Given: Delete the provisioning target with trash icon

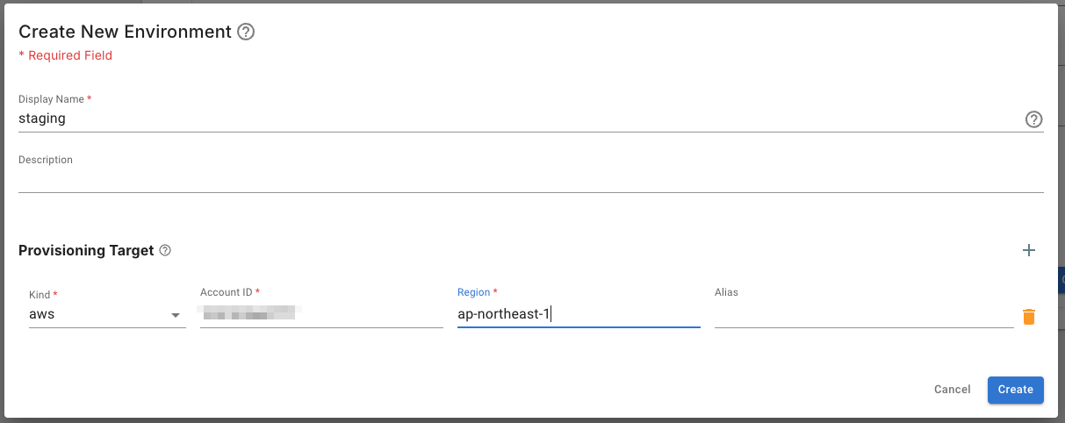Looking at the screenshot, I should (x=1029, y=317).
